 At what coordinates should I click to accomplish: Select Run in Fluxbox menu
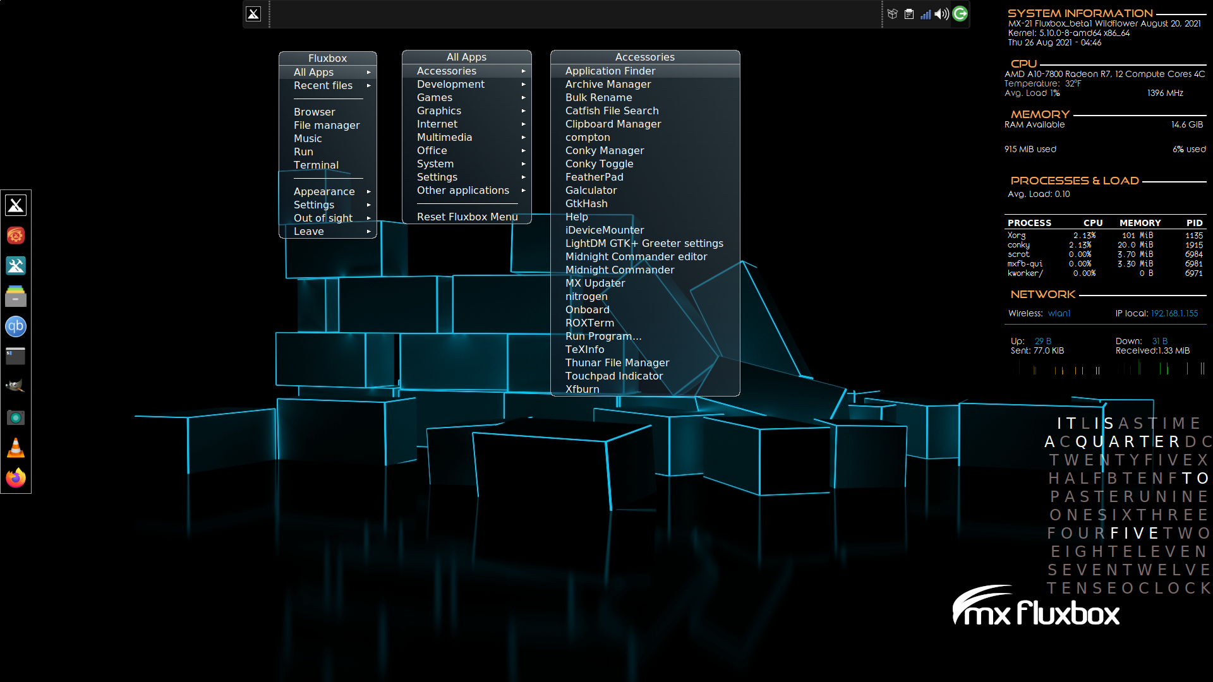(327, 152)
